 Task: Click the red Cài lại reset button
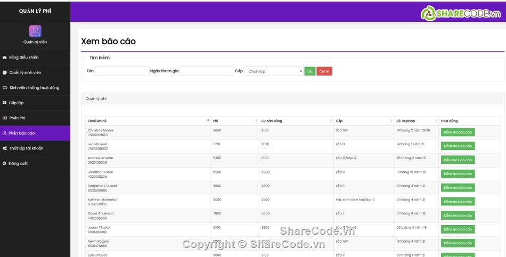324,71
